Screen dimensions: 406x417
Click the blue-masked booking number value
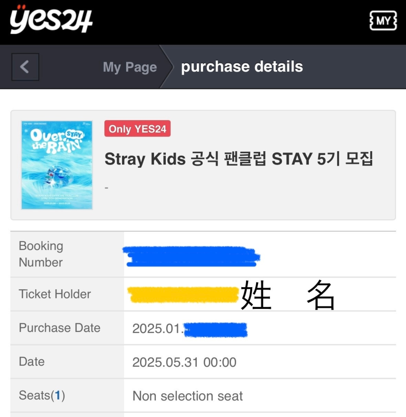(x=191, y=256)
